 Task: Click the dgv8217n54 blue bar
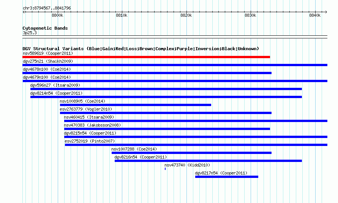(x=227, y=177)
